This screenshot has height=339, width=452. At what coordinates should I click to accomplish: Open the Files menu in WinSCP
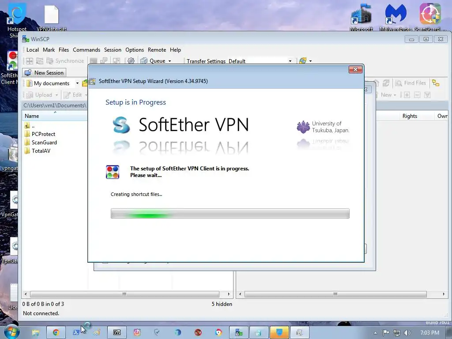[64, 50]
